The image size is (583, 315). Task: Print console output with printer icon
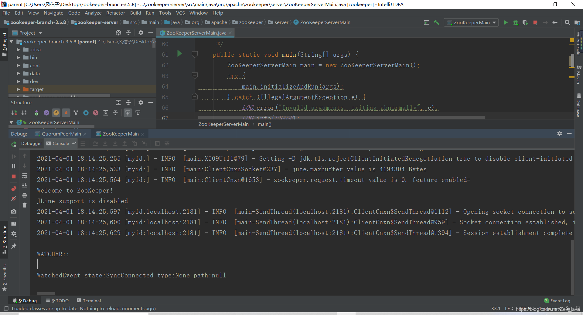(x=25, y=195)
